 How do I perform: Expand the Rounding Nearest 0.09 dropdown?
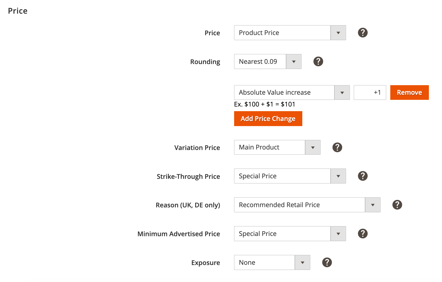(x=268, y=61)
